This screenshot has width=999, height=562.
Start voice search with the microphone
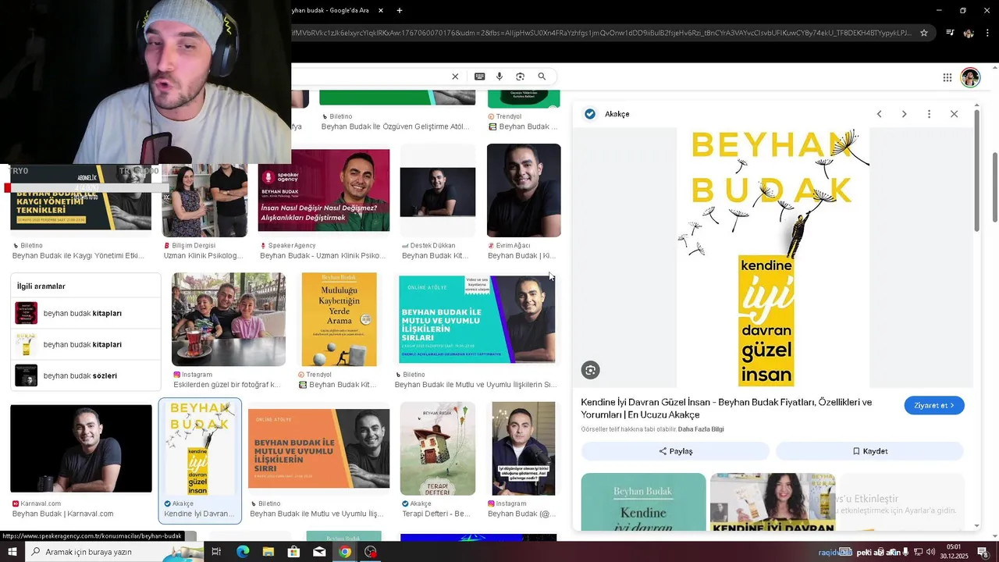coord(499,76)
